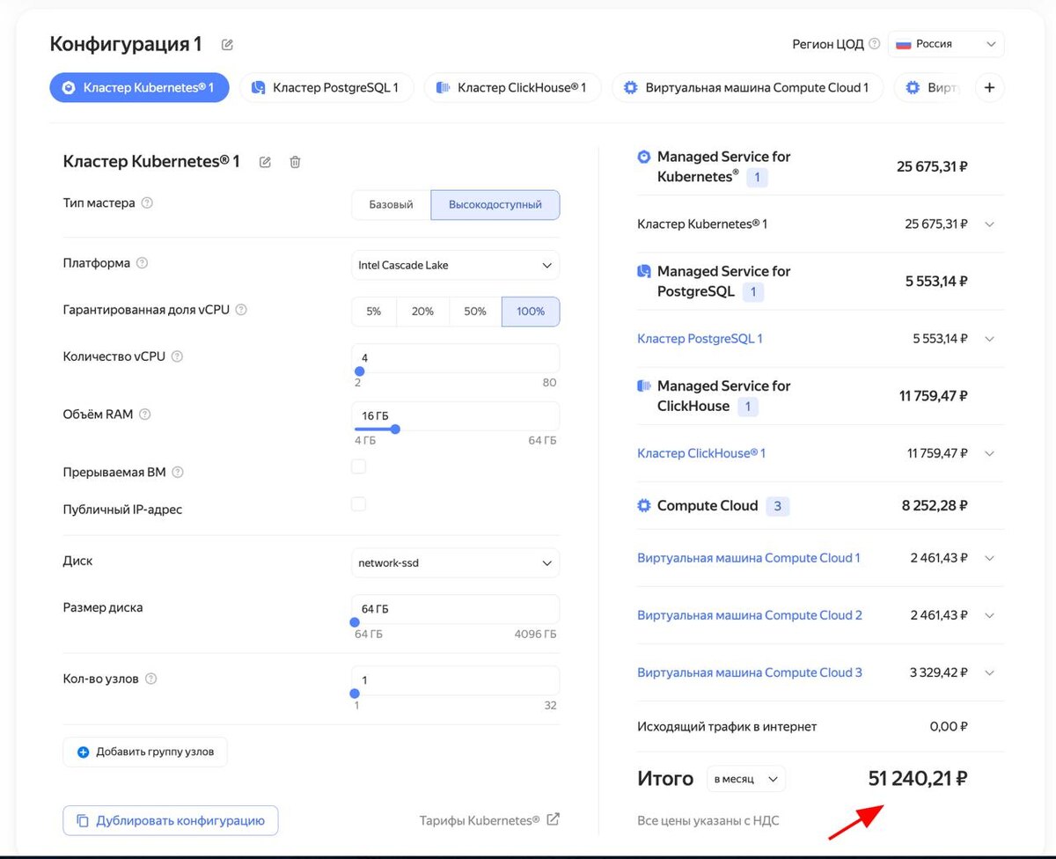Image resolution: width=1056 pixels, height=859 pixels.
Task: Set guaranteed vCPU share to 50%
Action: [475, 312]
